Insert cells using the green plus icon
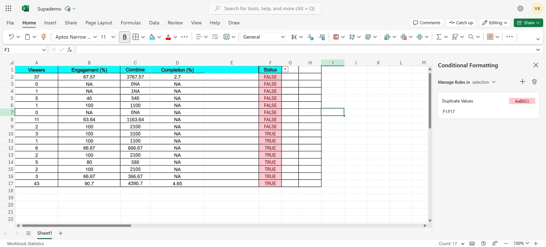Image resolution: width=546 pixels, height=247 pixels. tap(388, 37)
